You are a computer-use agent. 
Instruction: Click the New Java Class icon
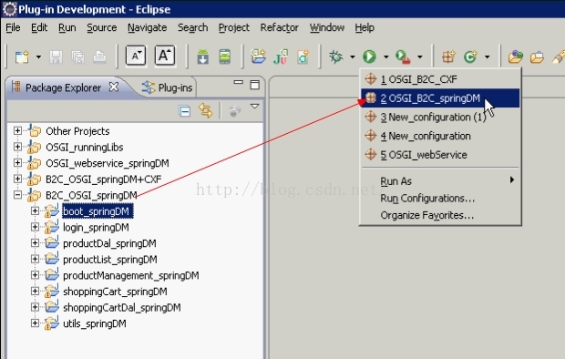tap(470, 57)
